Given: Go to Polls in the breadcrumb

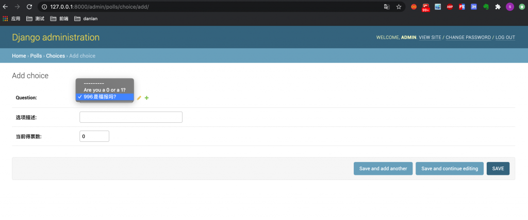Looking at the screenshot, I should (x=36, y=56).
